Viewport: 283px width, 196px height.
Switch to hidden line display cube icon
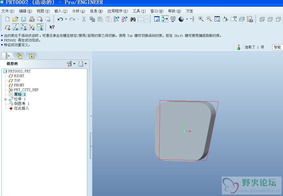(270, 19)
